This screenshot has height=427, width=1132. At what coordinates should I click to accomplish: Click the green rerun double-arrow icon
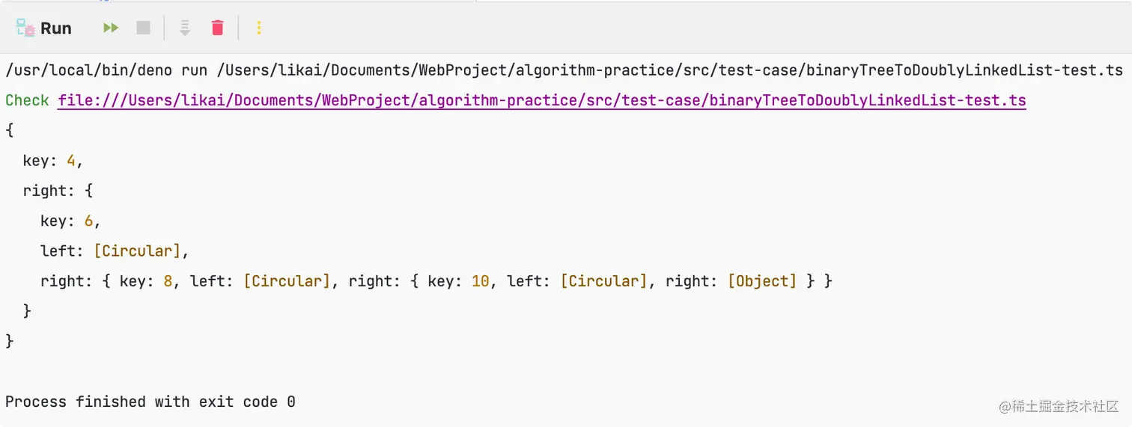tap(111, 28)
